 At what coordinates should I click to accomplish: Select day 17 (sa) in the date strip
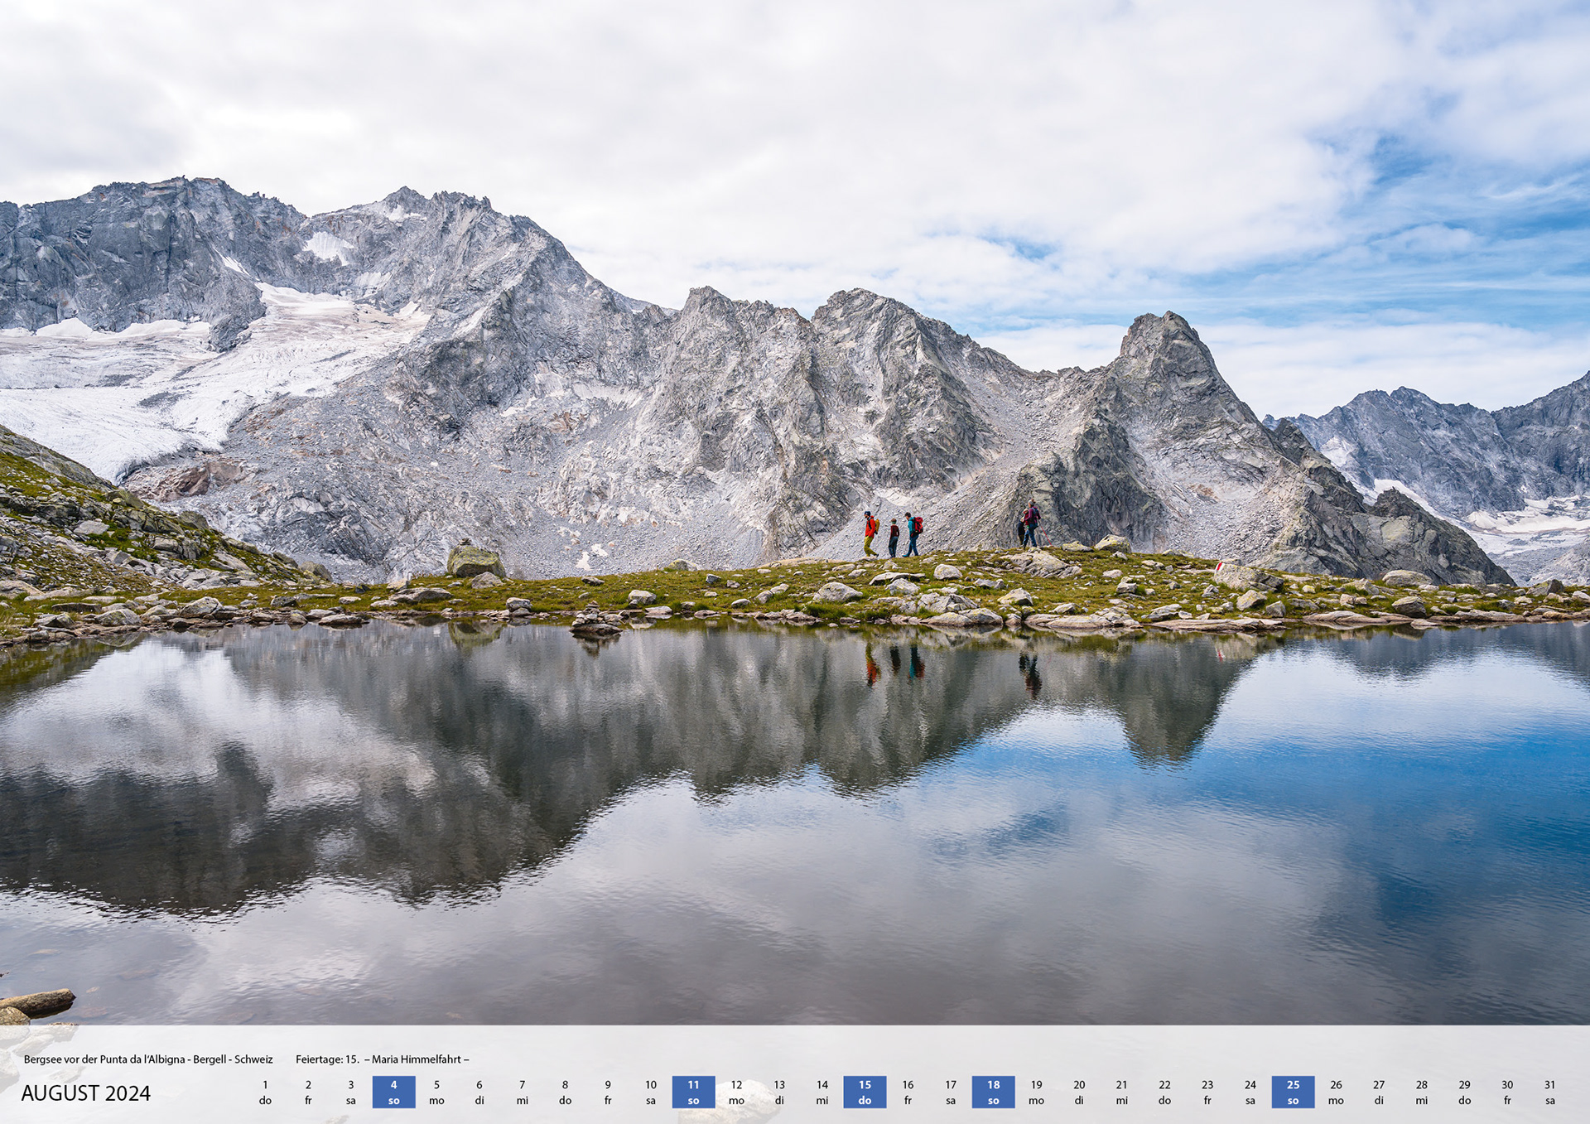pyautogui.click(x=951, y=1093)
